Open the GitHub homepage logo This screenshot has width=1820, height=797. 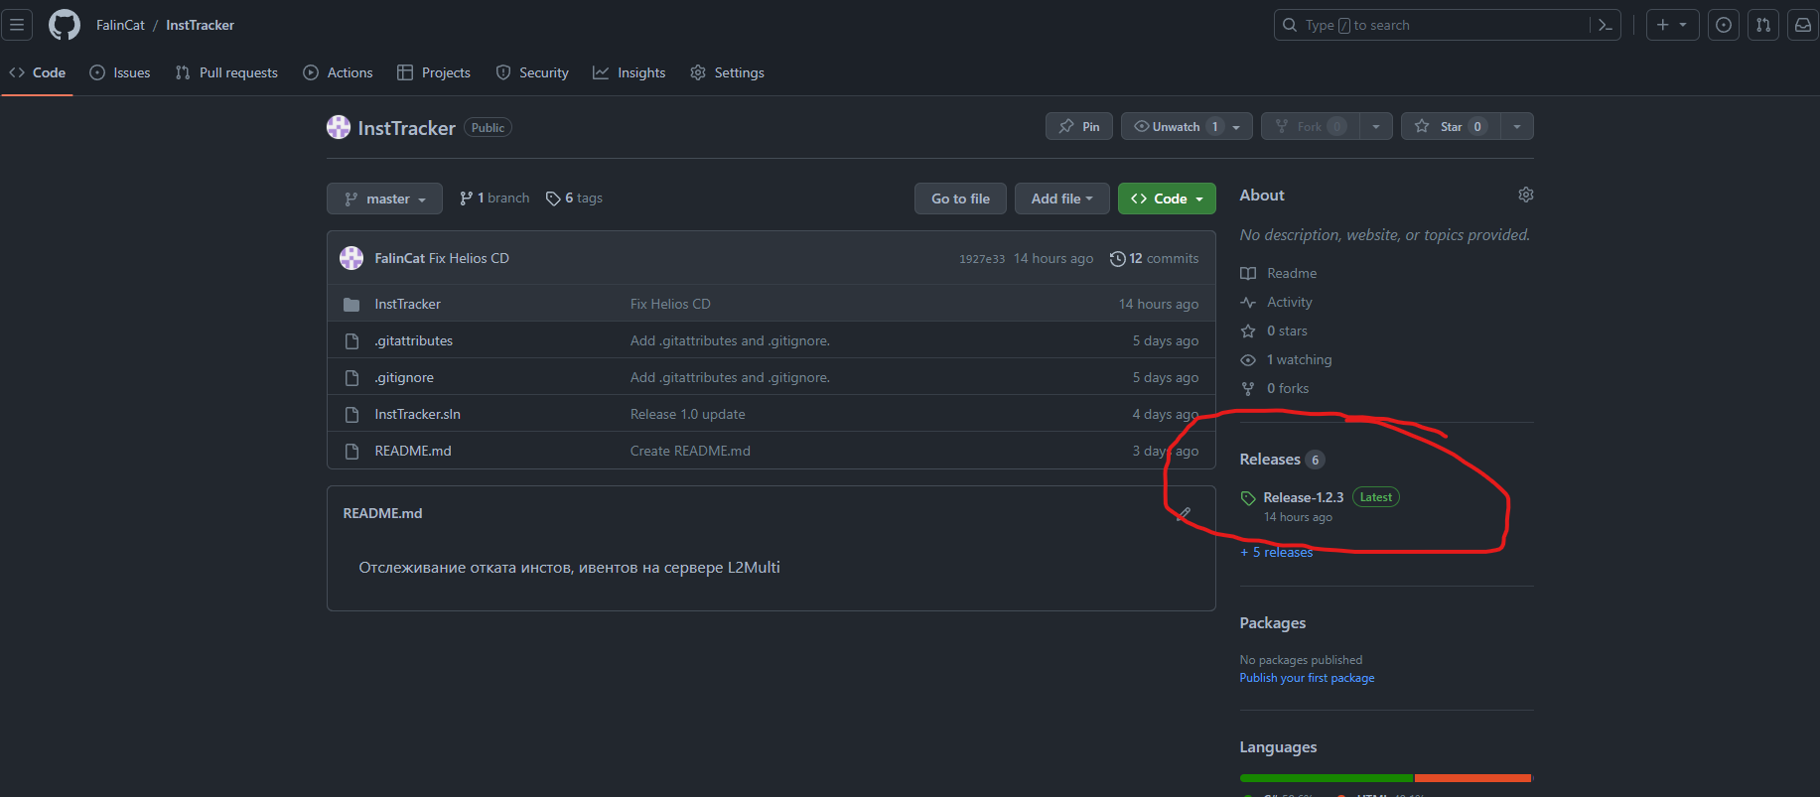(65, 25)
